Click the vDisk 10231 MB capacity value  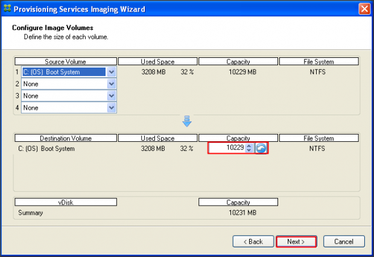click(242, 212)
